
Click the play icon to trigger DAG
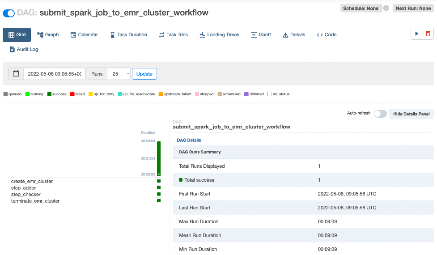pyautogui.click(x=416, y=34)
